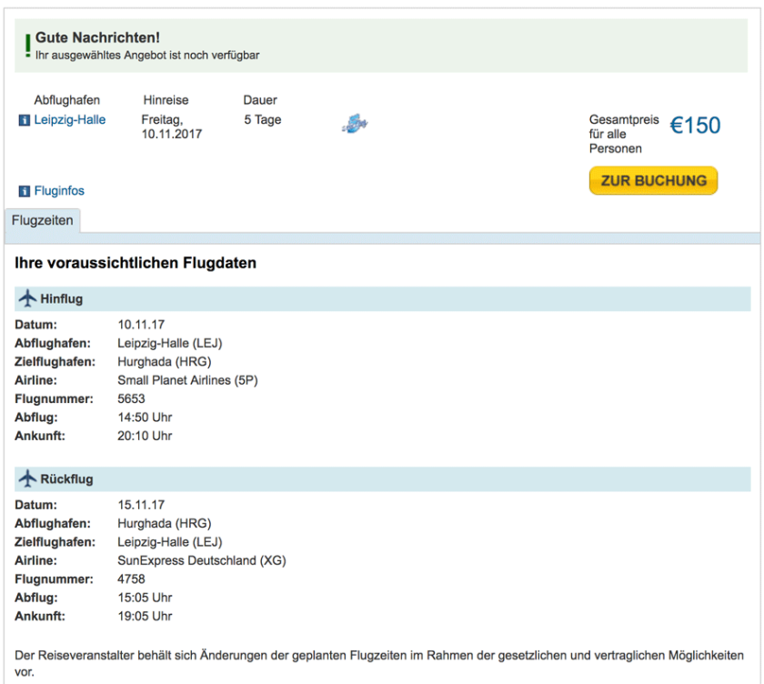The image size is (764, 684).
Task: Select the Flugzeiten tab
Action: pos(43,221)
